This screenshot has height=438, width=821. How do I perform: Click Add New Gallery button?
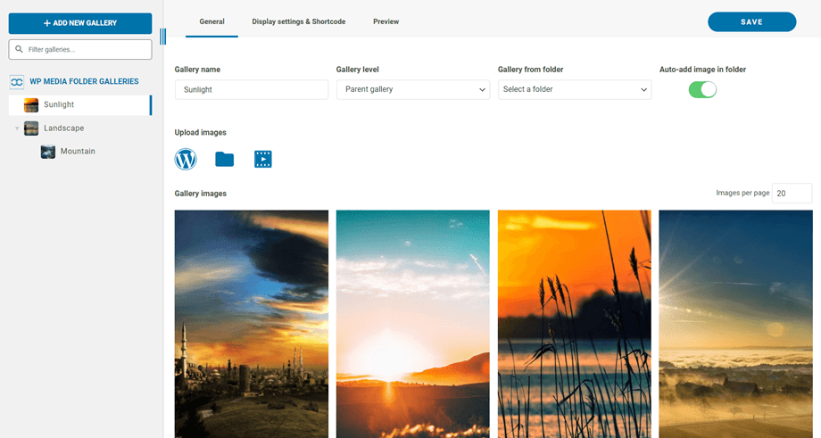point(80,23)
